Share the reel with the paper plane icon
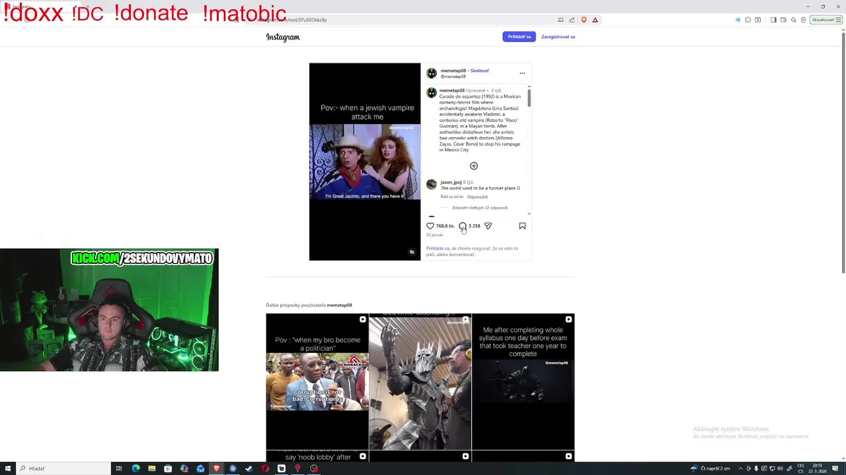 [x=488, y=226]
